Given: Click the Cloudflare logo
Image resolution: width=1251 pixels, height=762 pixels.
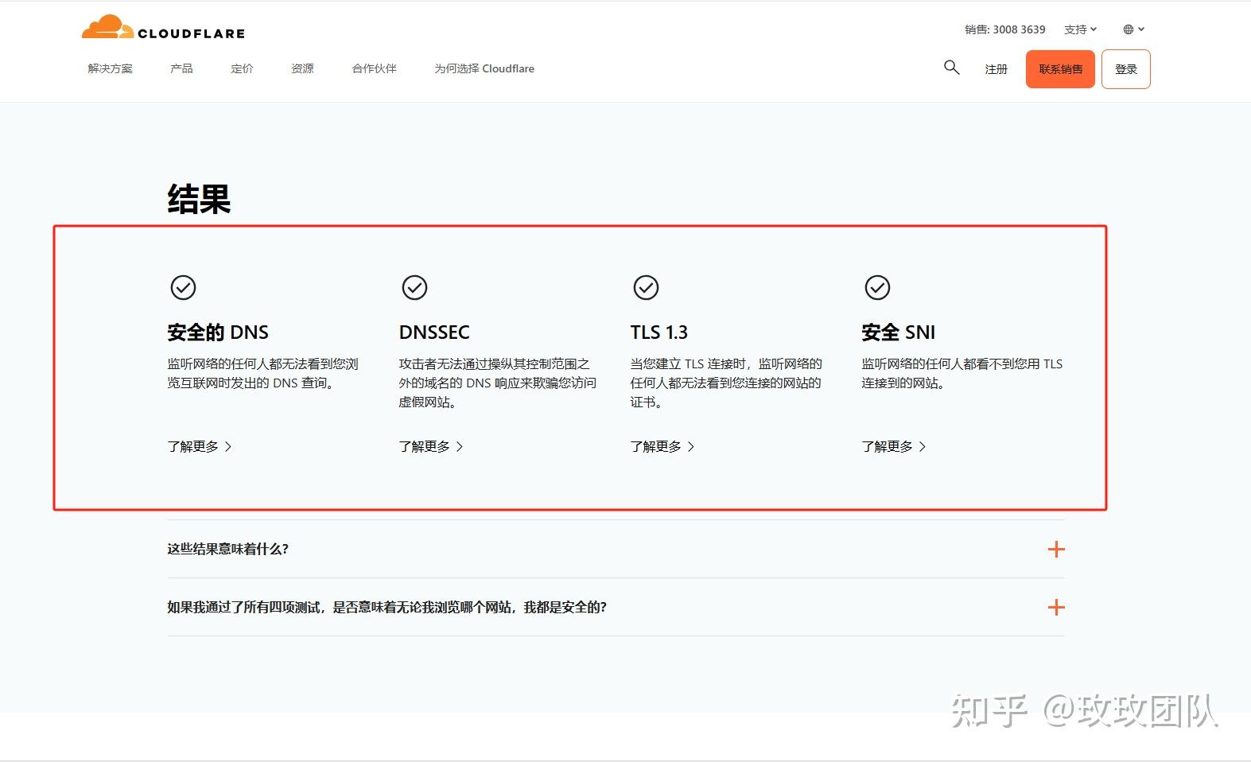Looking at the screenshot, I should click(163, 28).
